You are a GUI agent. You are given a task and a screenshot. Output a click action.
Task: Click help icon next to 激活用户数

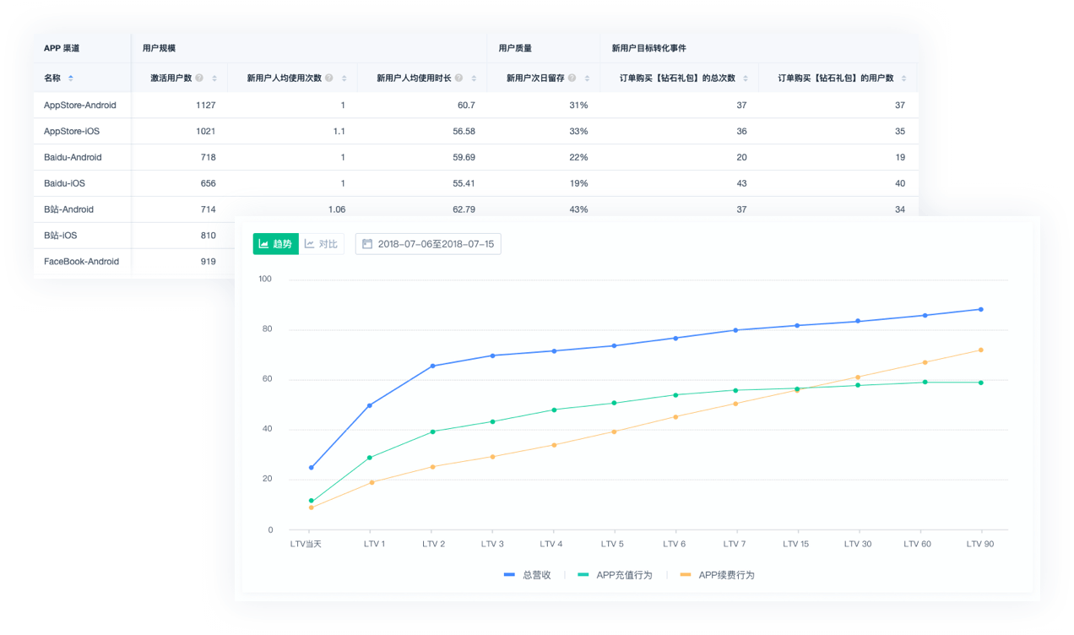pyautogui.click(x=199, y=79)
